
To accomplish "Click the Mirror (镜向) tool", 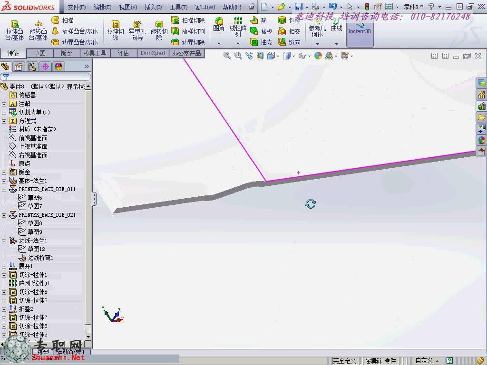I will click(289, 42).
